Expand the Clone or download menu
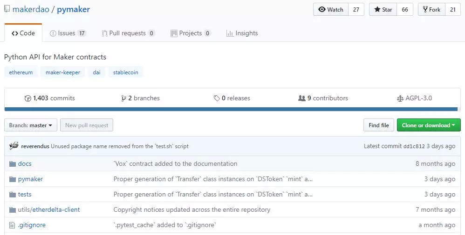 coord(429,125)
